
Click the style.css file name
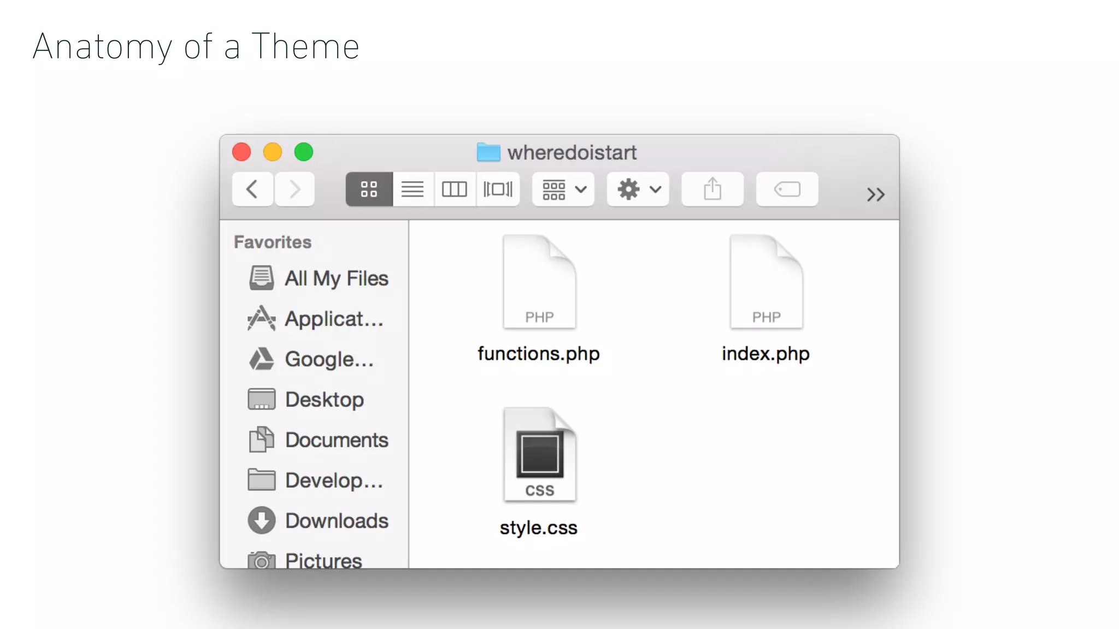(539, 527)
